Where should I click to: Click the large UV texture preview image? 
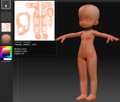click(x=34, y=21)
